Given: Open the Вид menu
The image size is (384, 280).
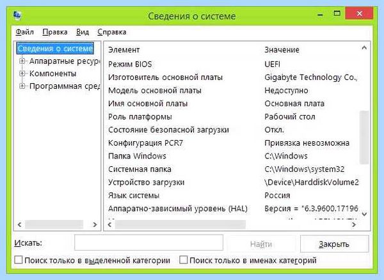Looking at the screenshot, I should (83, 32).
